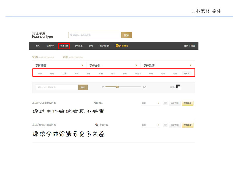
Task: Click the FounderType 方正字库 logo
Action: (43, 35)
